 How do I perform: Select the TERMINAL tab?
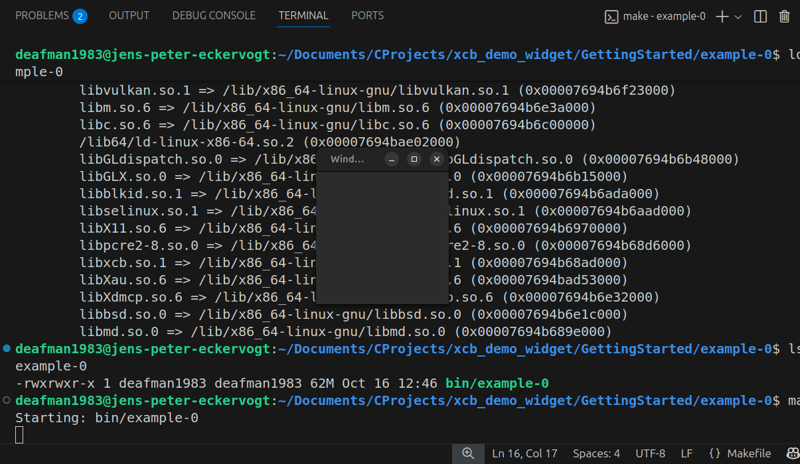(303, 15)
